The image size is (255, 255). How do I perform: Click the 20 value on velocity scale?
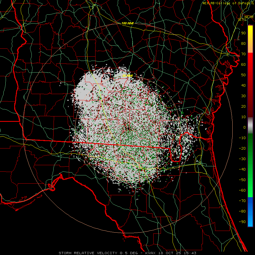tap(243, 106)
